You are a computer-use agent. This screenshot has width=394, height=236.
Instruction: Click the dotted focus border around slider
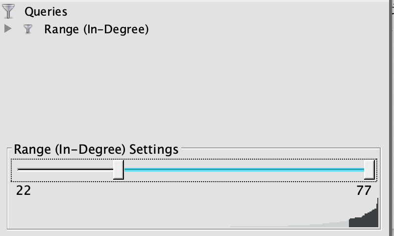tap(194, 159)
